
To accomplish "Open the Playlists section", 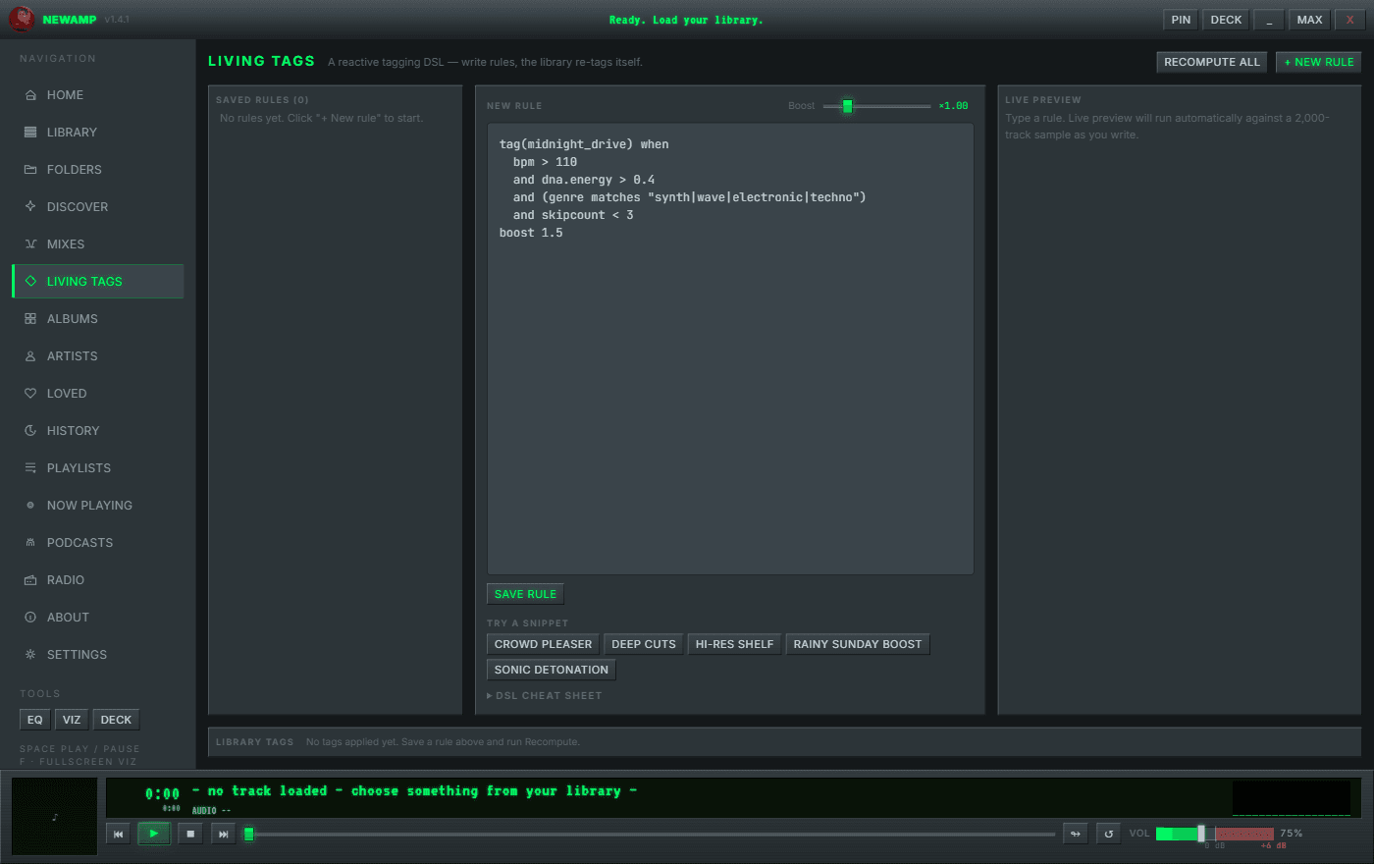I will pos(97,468).
